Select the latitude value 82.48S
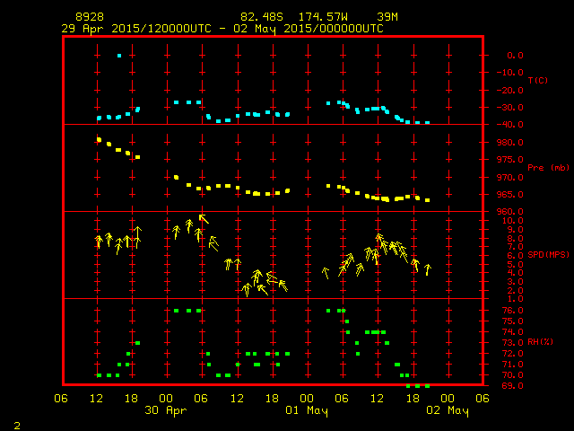 258,17
